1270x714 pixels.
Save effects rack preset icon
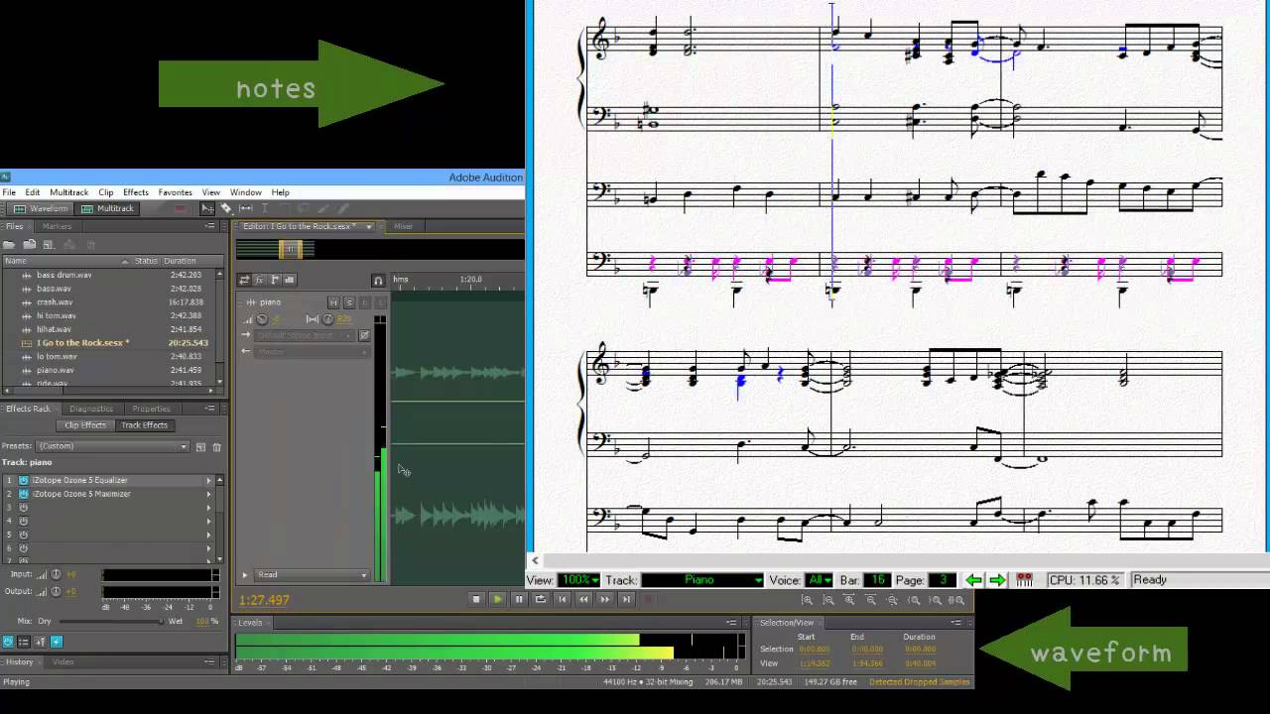click(200, 447)
